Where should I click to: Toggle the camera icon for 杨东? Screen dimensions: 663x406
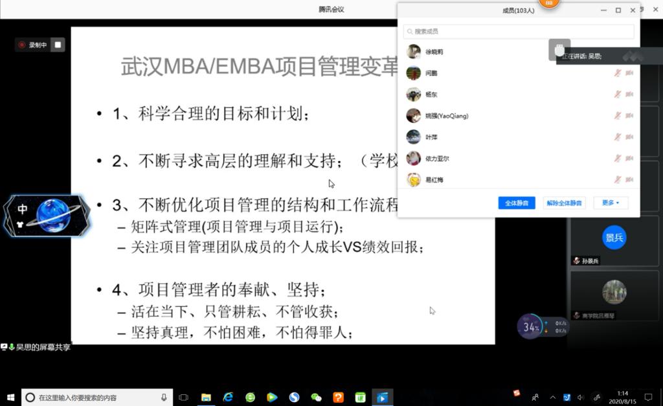click(x=629, y=95)
